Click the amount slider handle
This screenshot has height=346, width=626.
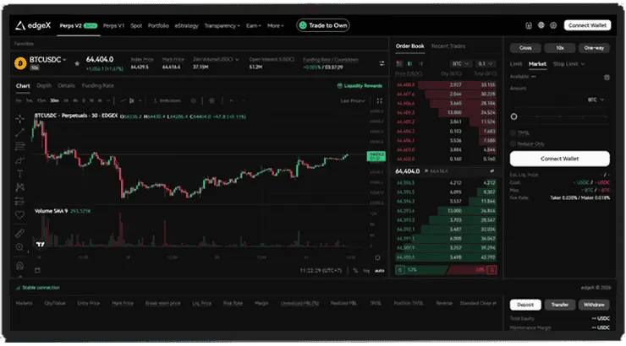(x=513, y=116)
